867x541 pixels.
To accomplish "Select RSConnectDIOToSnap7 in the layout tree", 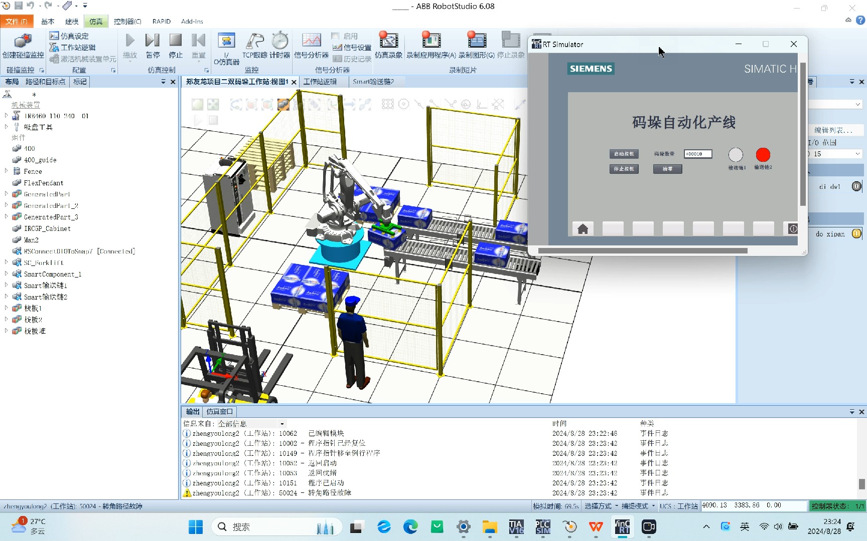I will click(79, 251).
